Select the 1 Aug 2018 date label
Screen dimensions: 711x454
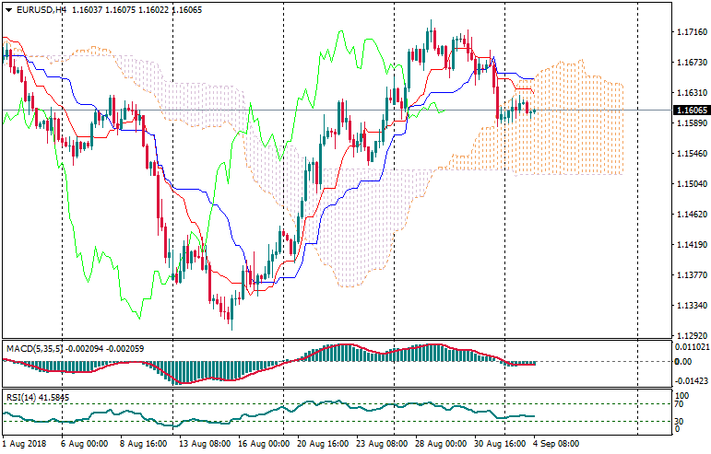(24, 444)
